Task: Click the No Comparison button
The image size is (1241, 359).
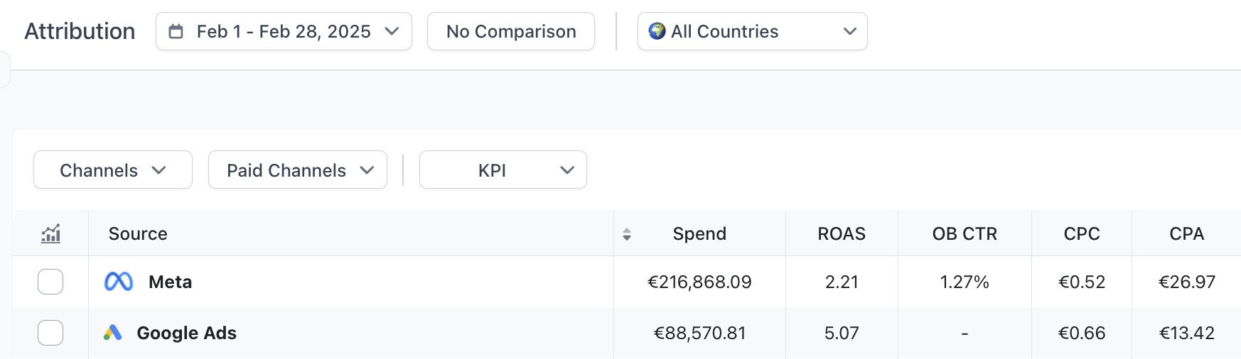Action: [511, 31]
